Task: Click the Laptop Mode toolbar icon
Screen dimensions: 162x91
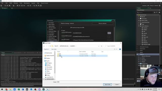Action: 41,6
